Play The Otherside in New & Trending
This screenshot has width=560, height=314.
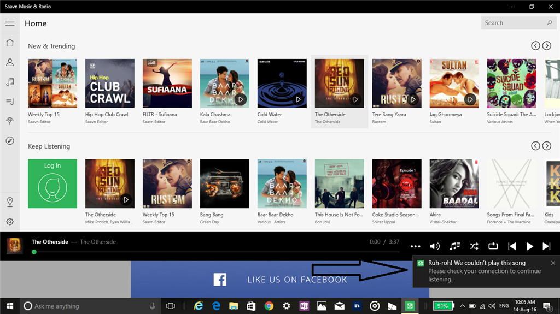(355, 99)
